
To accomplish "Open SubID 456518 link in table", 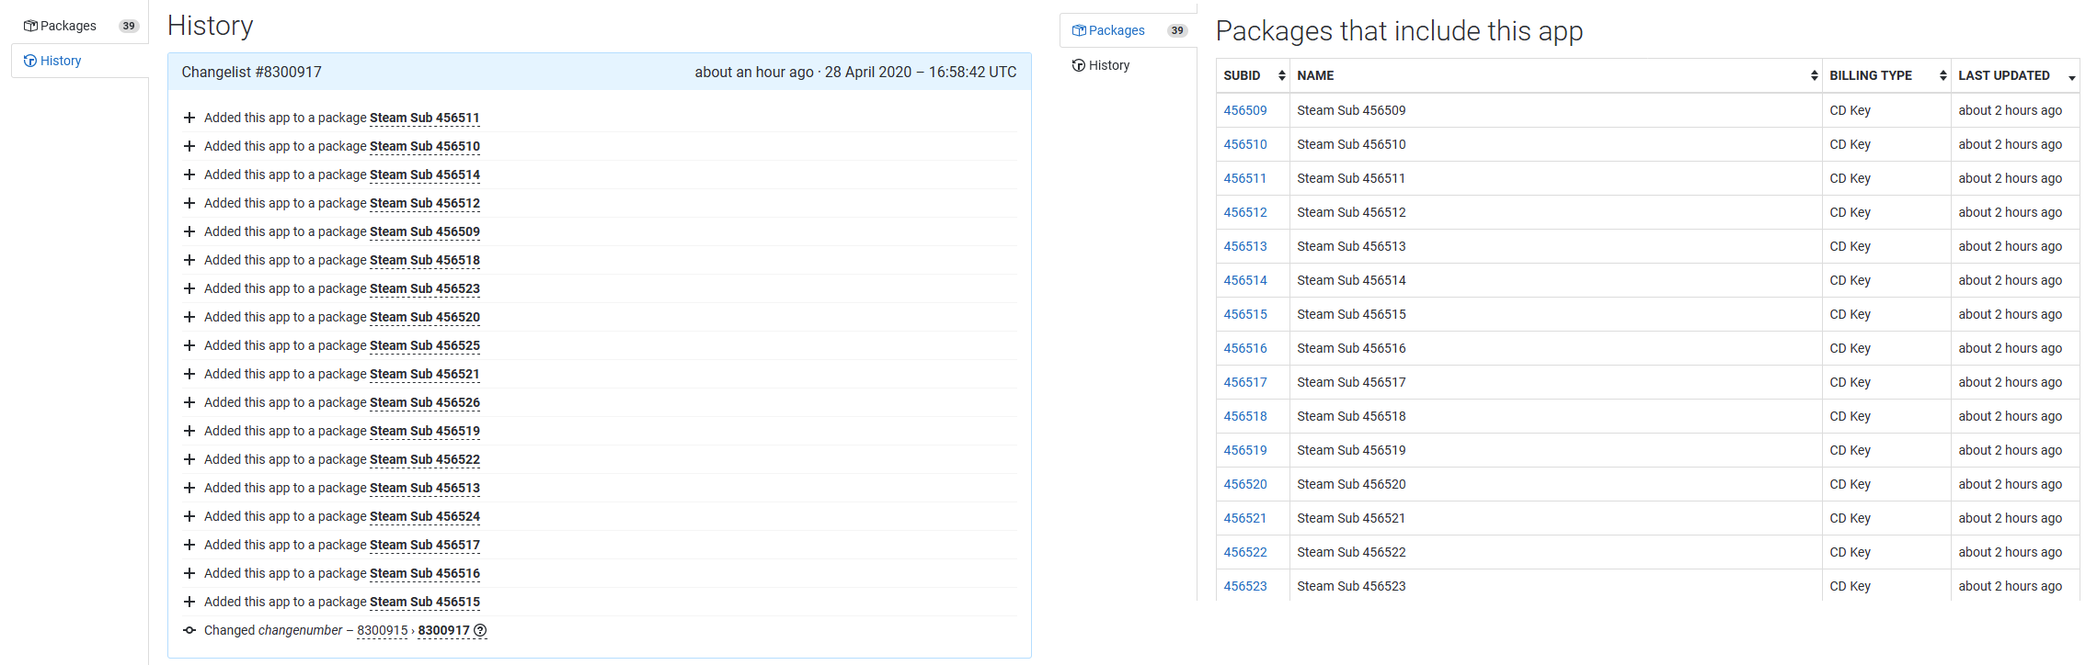I will click(x=1245, y=416).
